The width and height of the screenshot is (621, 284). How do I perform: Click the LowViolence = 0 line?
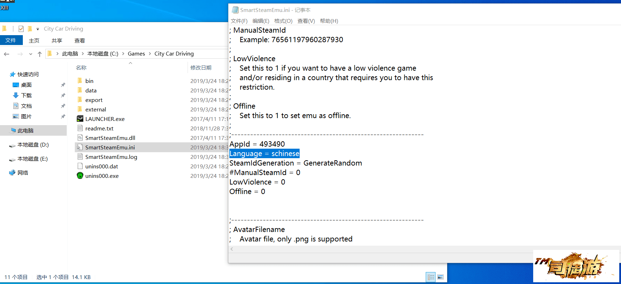coord(257,182)
